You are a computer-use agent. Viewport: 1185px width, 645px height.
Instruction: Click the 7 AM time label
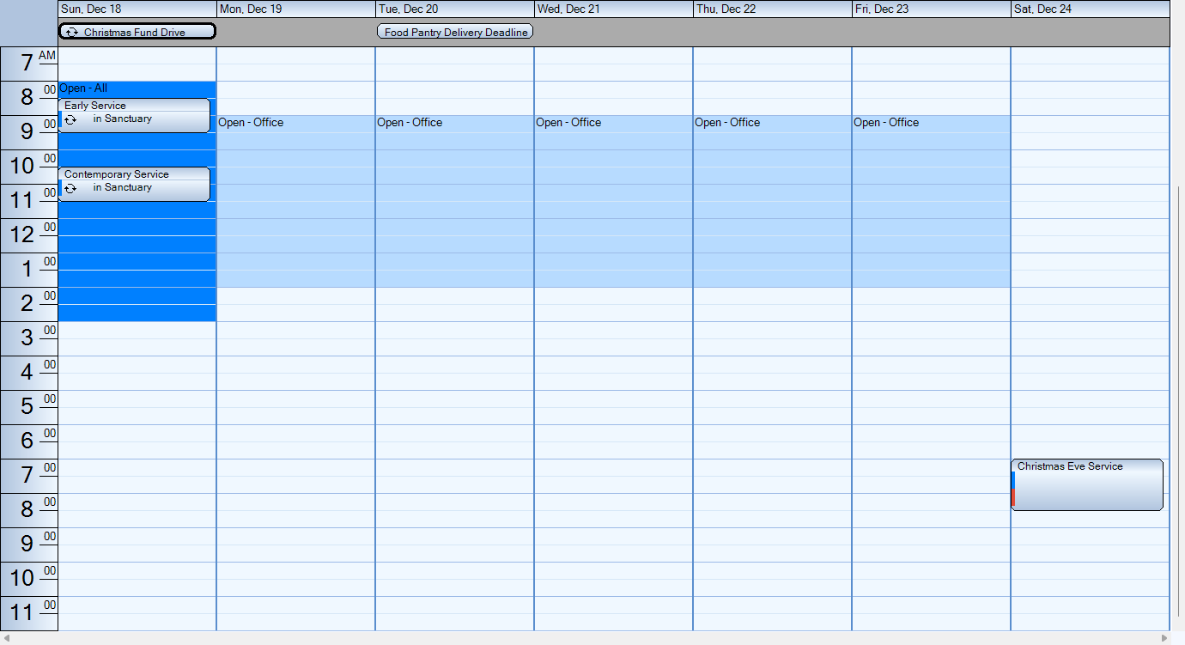[x=29, y=64]
